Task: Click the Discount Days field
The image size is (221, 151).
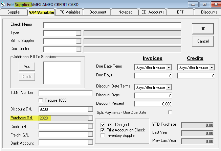Action: [153, 96]
